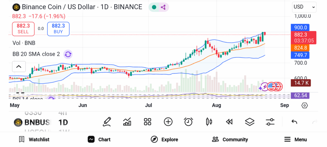Open the layout grid icon

pos(147,122)
